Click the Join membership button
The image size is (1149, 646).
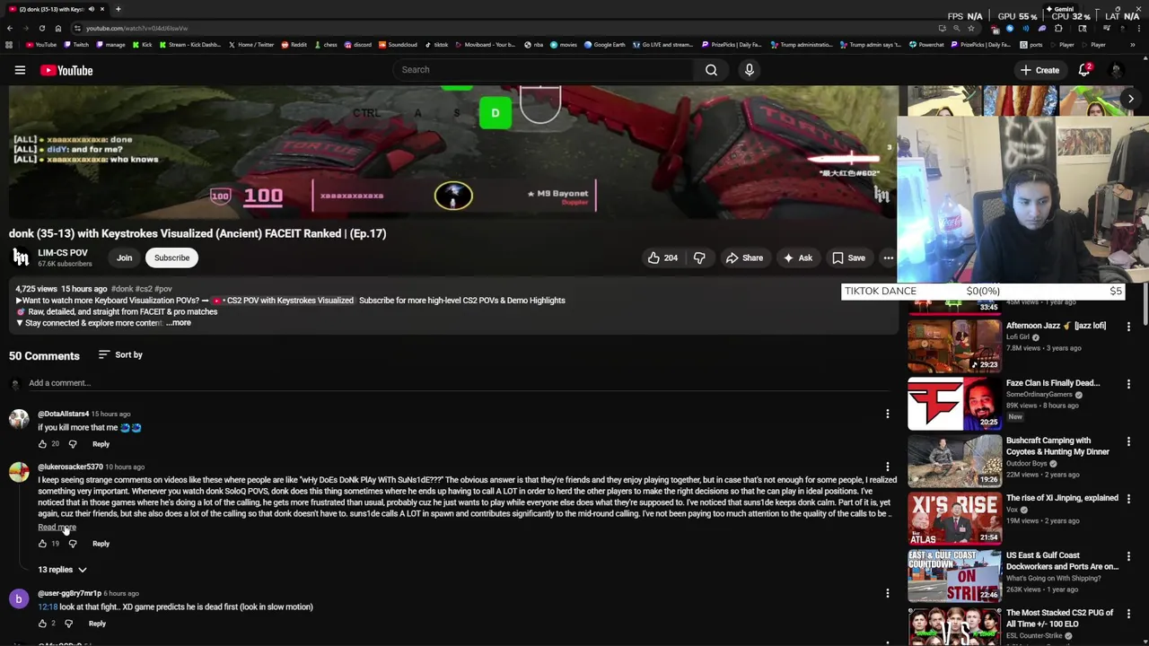124,258
